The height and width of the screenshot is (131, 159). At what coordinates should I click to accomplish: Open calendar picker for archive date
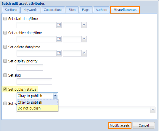[59, 39]
